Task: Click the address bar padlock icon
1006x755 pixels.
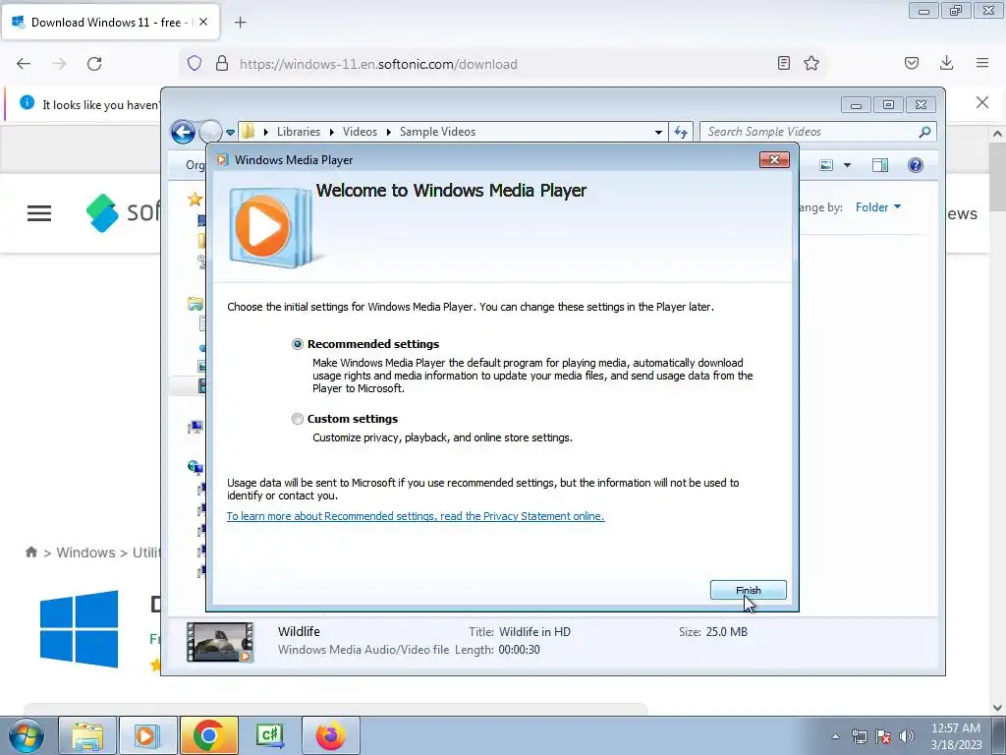Action: coord(222,64)
